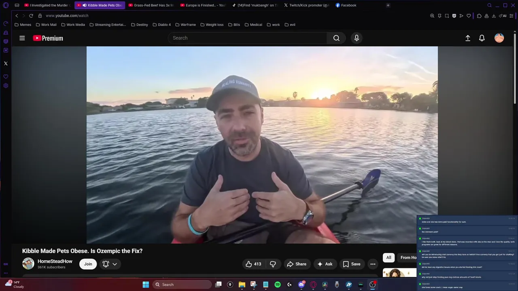Open the Opera AI button
This screenshot has width=518, height=291.
coord(503,16)
